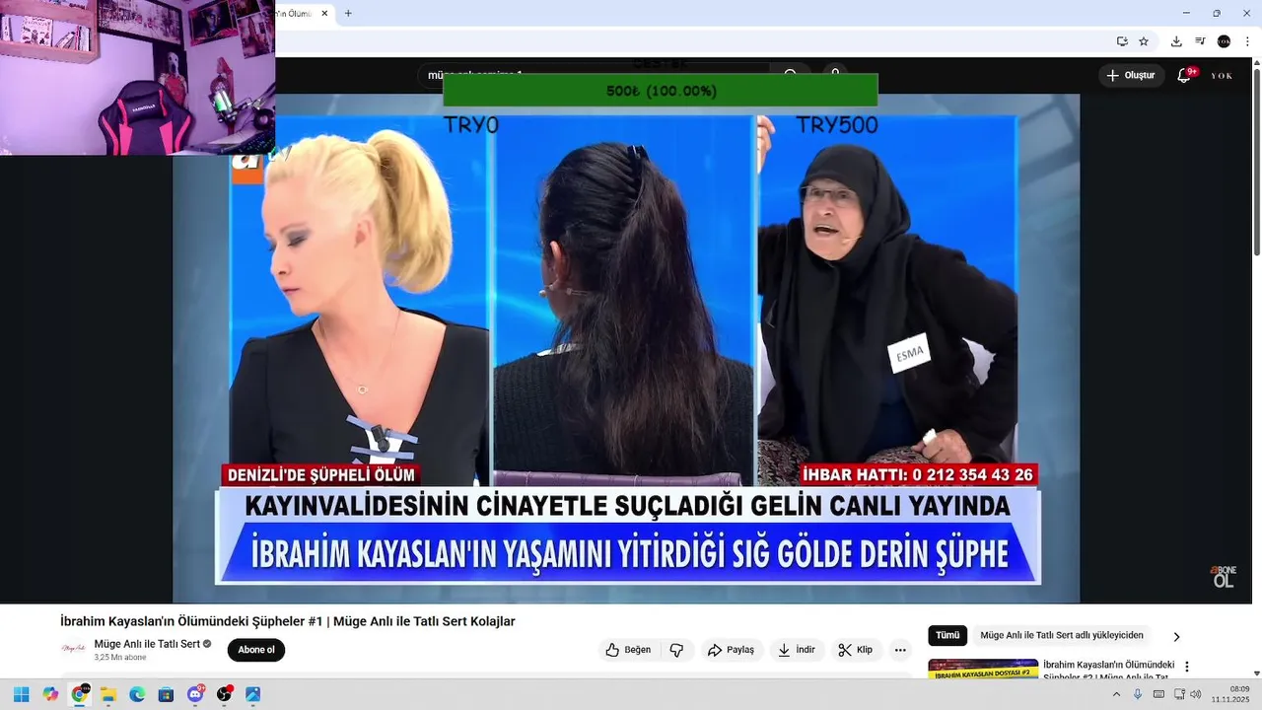
Task: Click microphone icon in system tray
Action: click(1137, 694)
